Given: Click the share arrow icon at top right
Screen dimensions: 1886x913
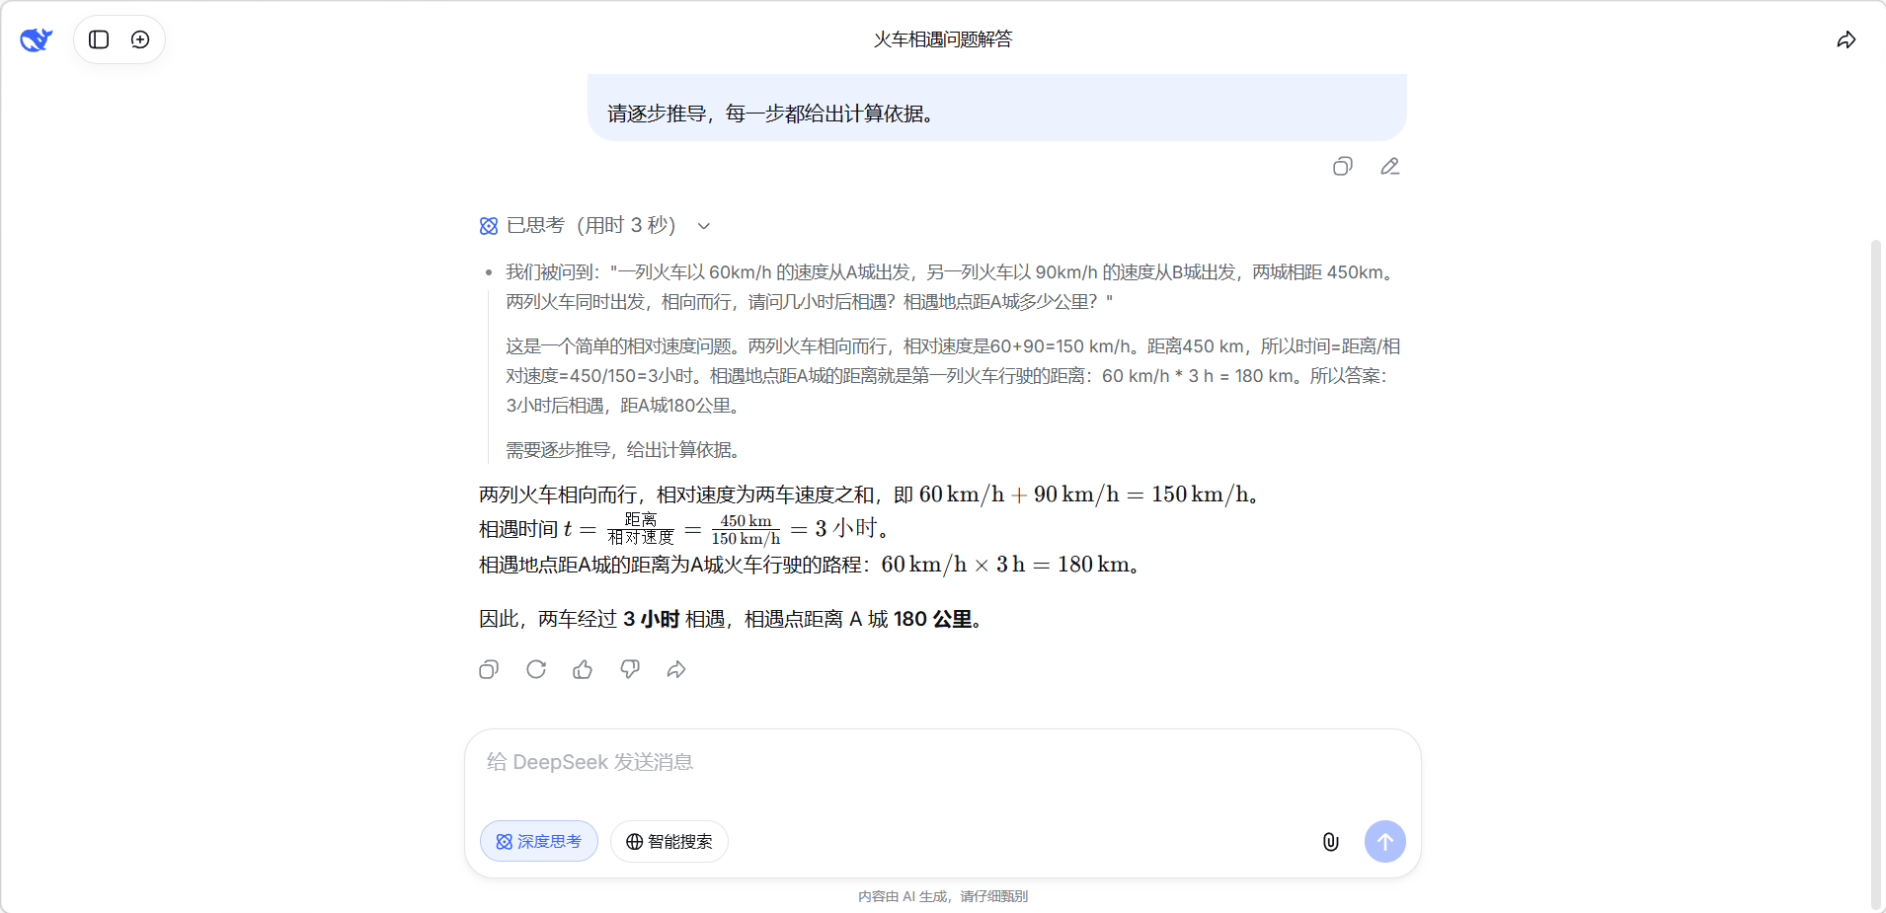Looking at the screenshot, I should pos(1846,39).
